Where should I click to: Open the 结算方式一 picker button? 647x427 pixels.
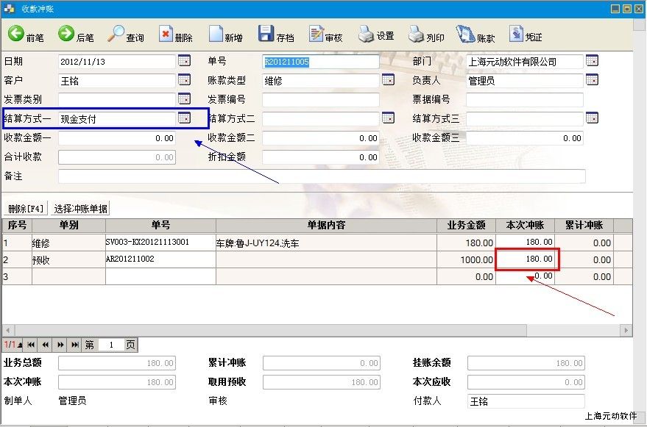click(184, 118)
